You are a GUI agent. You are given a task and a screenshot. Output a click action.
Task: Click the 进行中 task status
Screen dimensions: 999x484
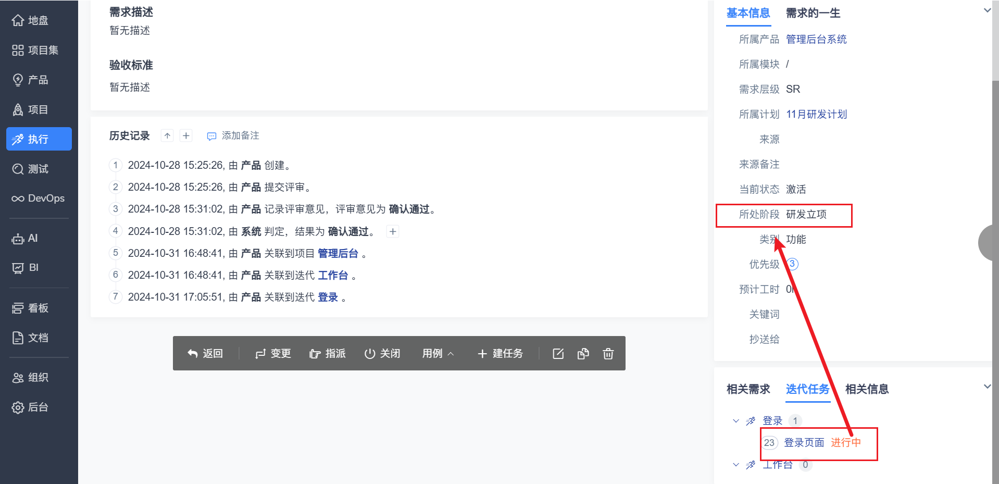[x=846, y=442]
